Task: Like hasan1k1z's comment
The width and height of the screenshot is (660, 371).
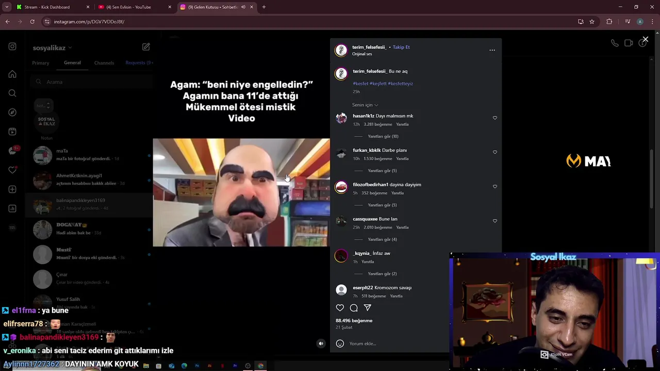Action: 495,118
